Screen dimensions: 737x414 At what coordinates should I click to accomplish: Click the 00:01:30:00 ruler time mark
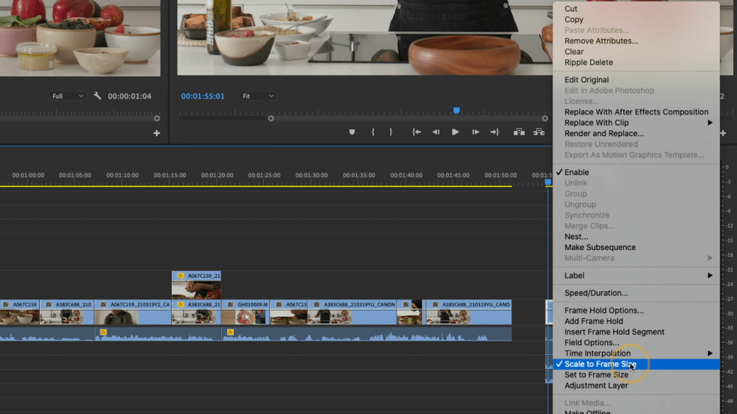pyautogui.click(x=311, y=175)
